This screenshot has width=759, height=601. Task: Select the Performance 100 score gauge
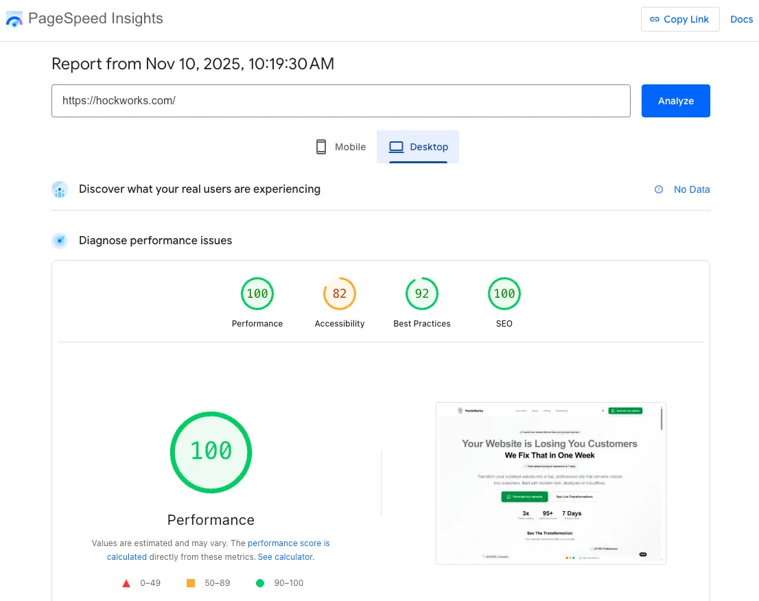[257, 294]
